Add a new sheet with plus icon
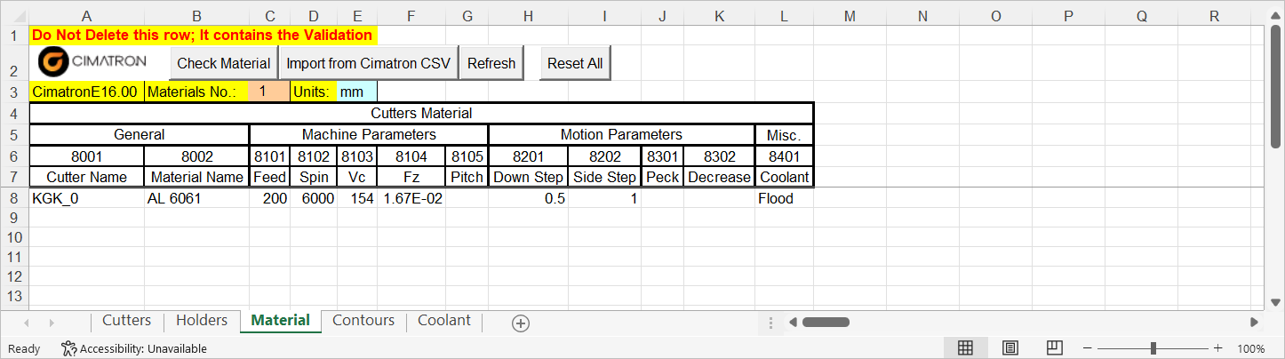Screen dimensions: 1285x359 [x=521, y=323]
